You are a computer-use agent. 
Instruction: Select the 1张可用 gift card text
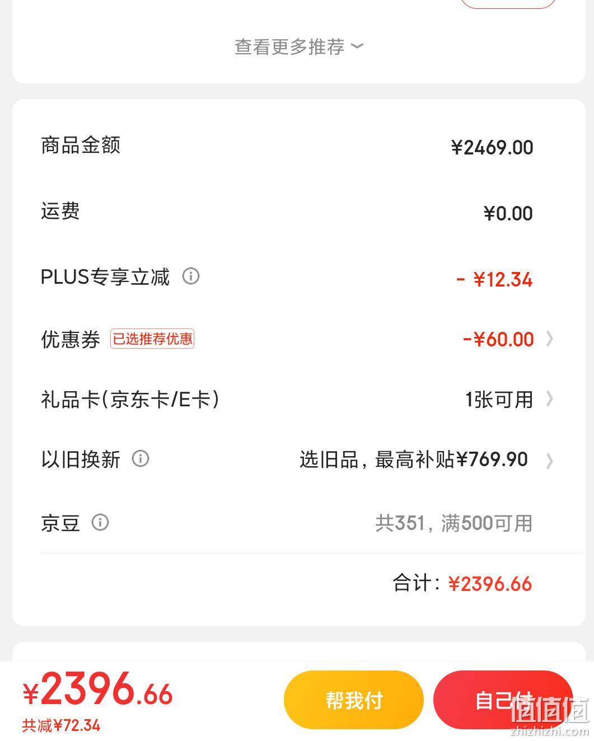pyautogui.click(x=499, y=400)
